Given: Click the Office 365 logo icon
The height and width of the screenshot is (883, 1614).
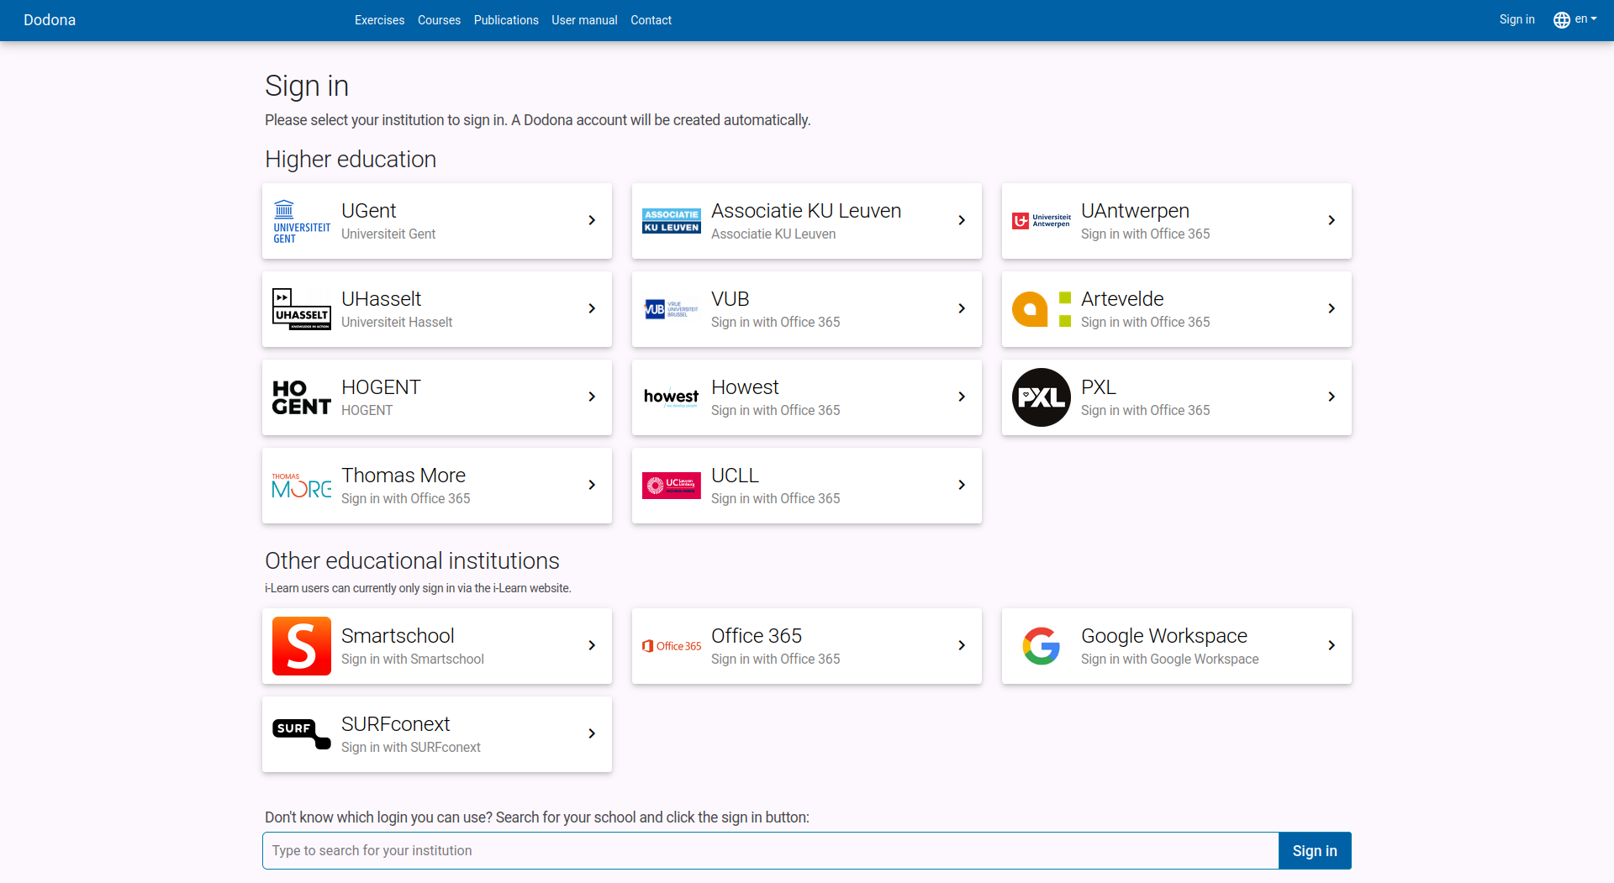Looking at the screenshot, I should coord(672,646).
